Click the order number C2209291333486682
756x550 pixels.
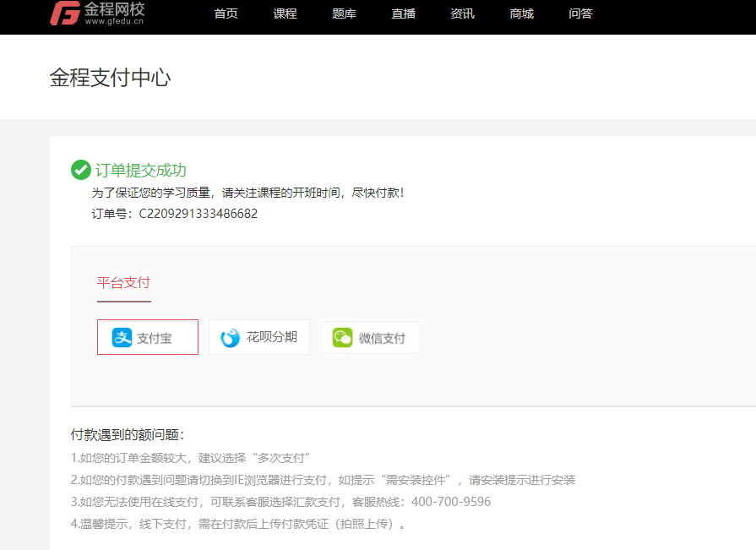[198, 214]
